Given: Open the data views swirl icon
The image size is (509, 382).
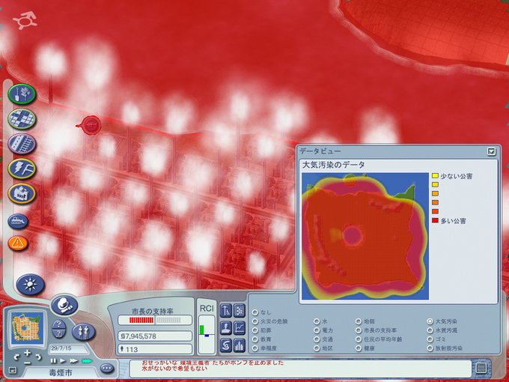Looking at the screenshot, I should 225,345.
